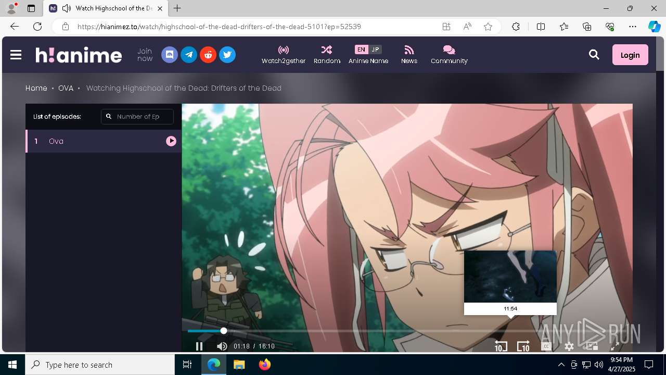This screenshot has height=375, width=666.
Task: Open browser Extensions menu
Action: [x=516, y=27]
